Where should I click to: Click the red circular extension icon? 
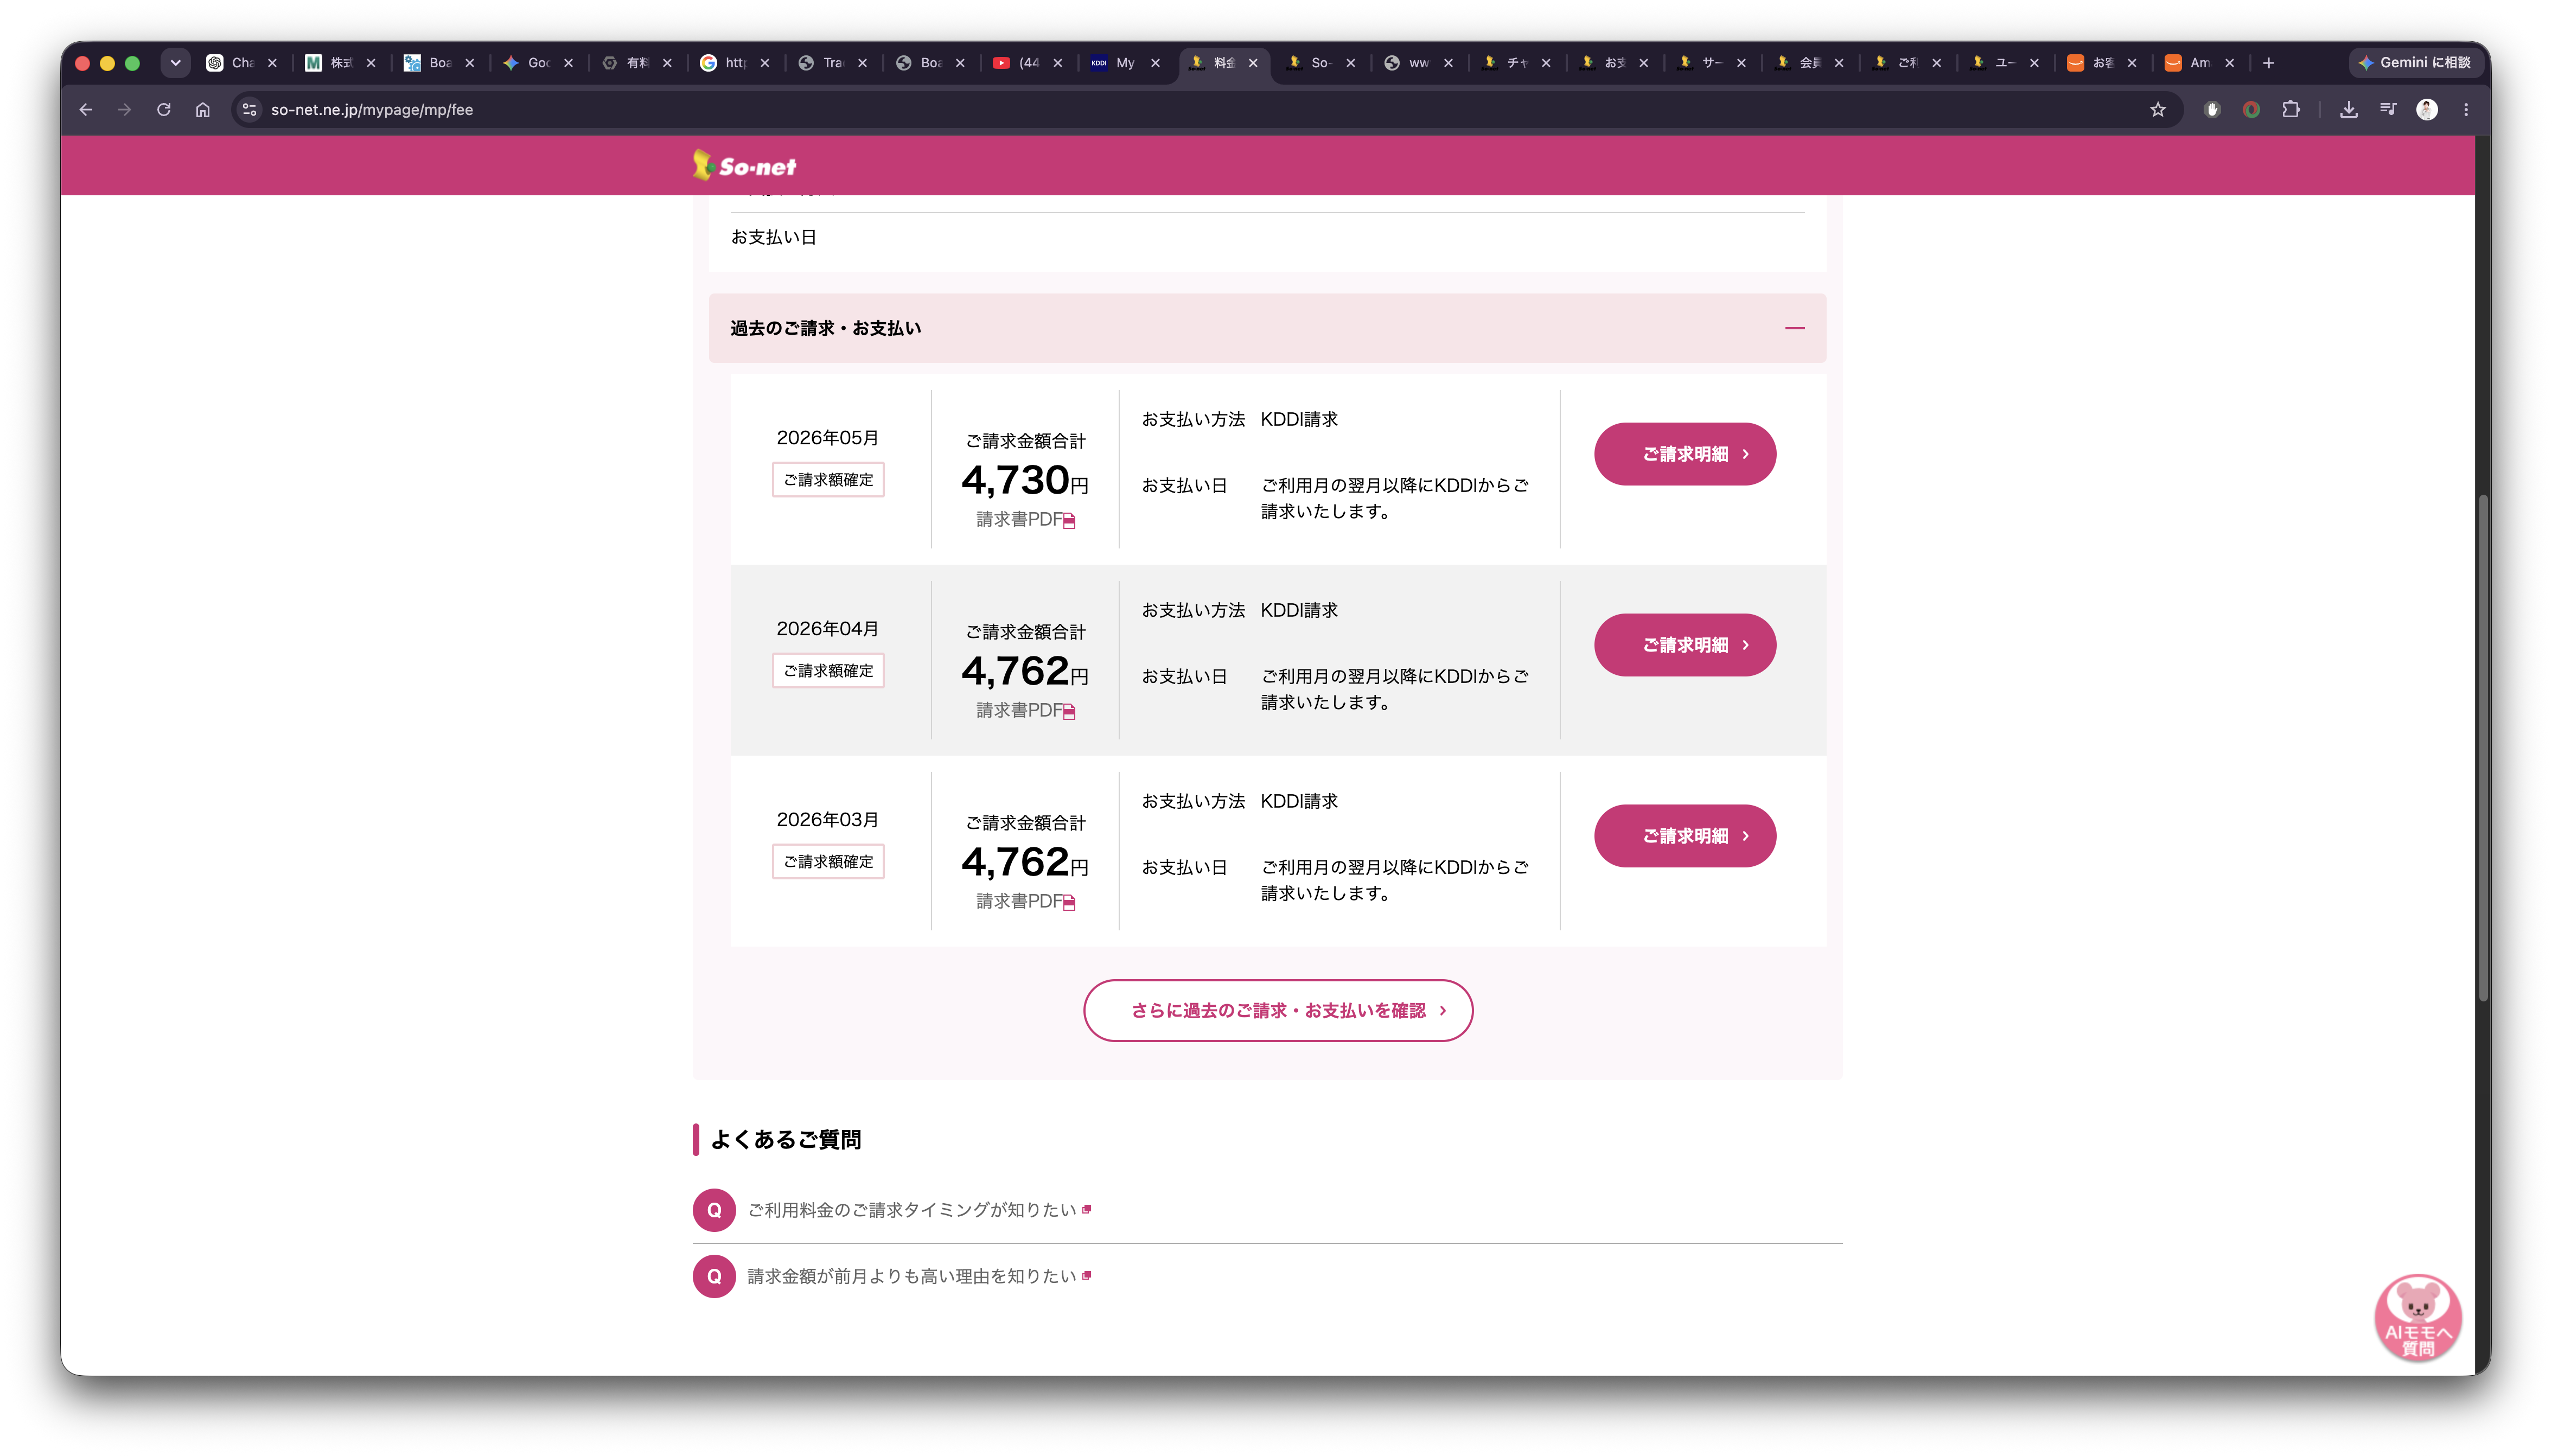2251,110
